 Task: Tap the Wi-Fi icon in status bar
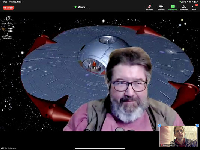pyautogui.click(x=185, y=2)
